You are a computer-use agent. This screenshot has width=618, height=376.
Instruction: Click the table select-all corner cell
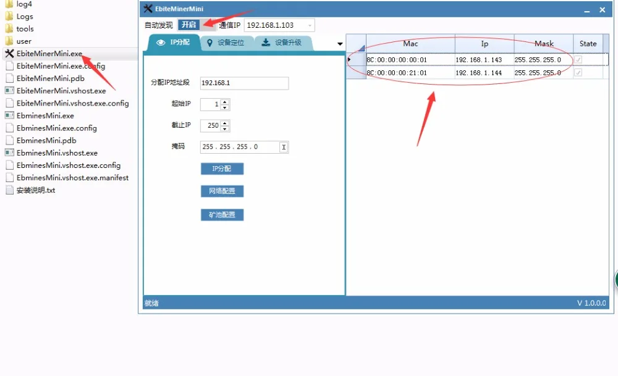[x=357, y=43]
